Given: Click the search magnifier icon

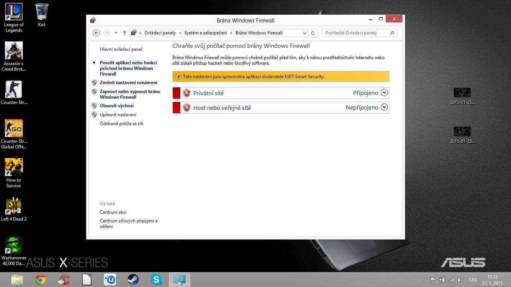Looking at the screenshot, I should tap(392, 33).
